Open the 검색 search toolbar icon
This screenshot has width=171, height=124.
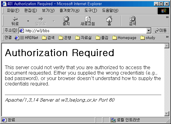[x=133, y=19]
